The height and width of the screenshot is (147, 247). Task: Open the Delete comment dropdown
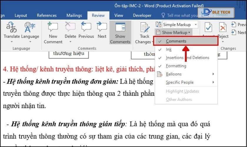click(x=70, y=42)
